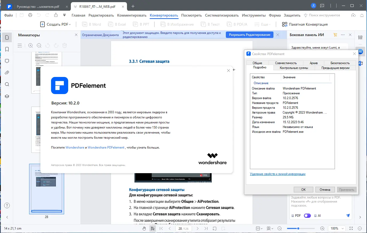Open the page layout view dropdown
The image size is (367, 233).
coord(270,228)
